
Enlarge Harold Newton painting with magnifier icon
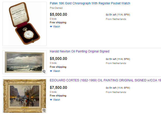click(44, 71)
